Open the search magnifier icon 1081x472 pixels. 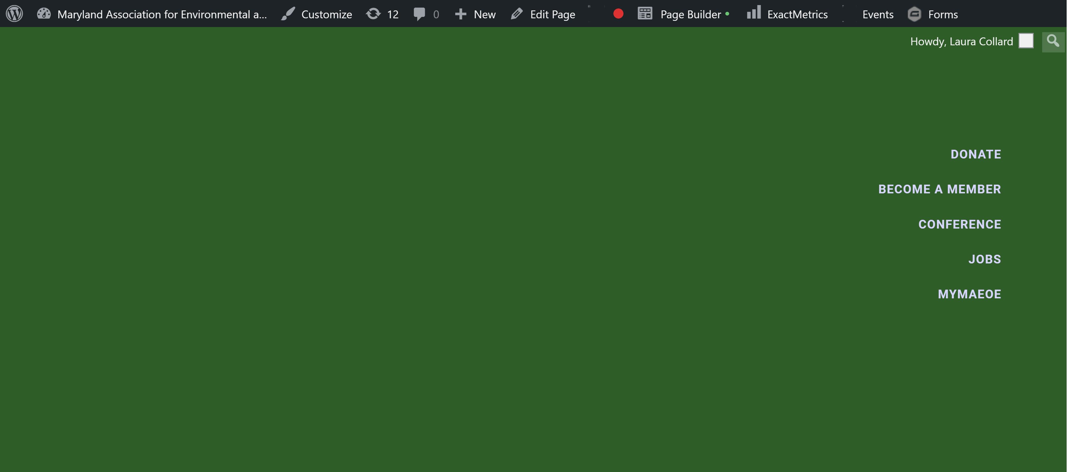click(x=1053, y=42)
